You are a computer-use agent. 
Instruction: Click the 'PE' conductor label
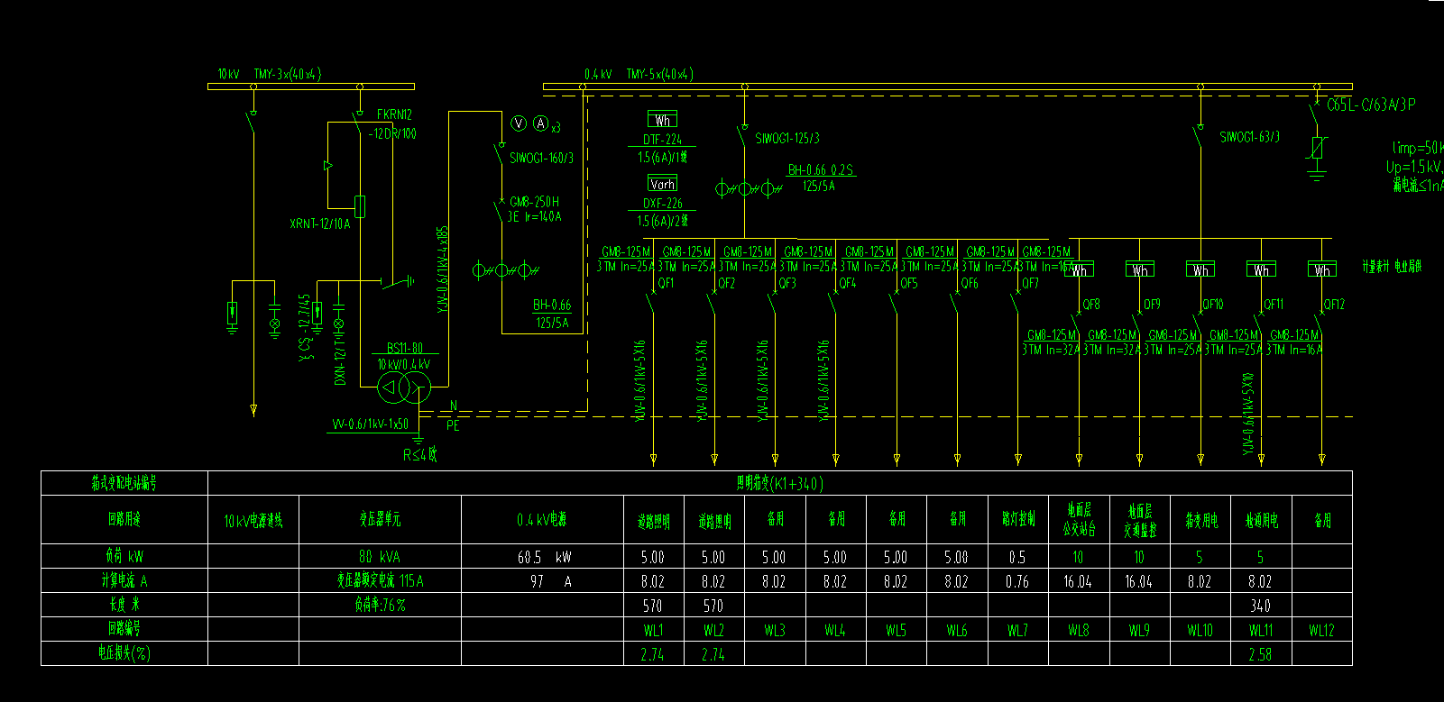[x=454, y=425]
